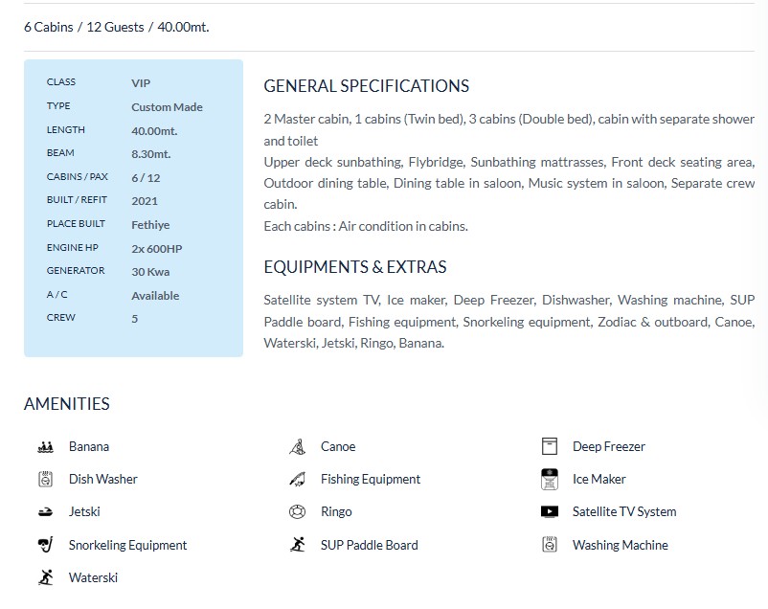Click the Fishing Equipment icon
Image resolution: width=768 pixels, height=609 pixels.
297,480
